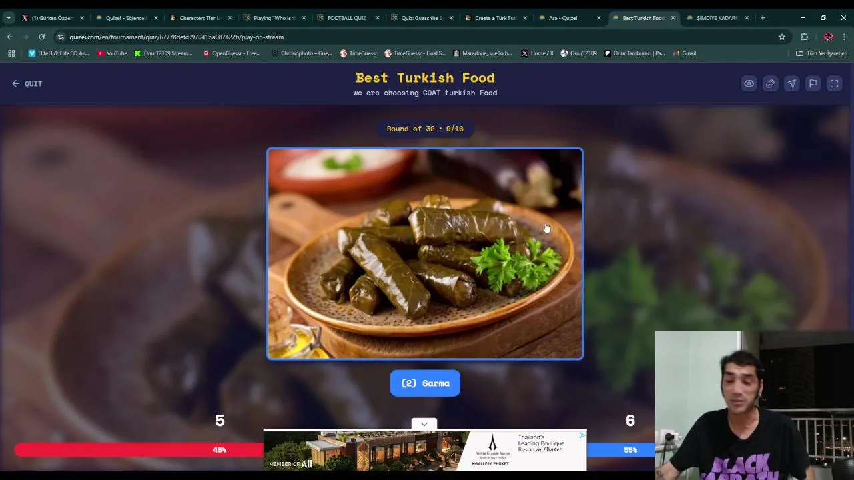
Task: Click the Sarma food image
Action: [x=425, y=253]
